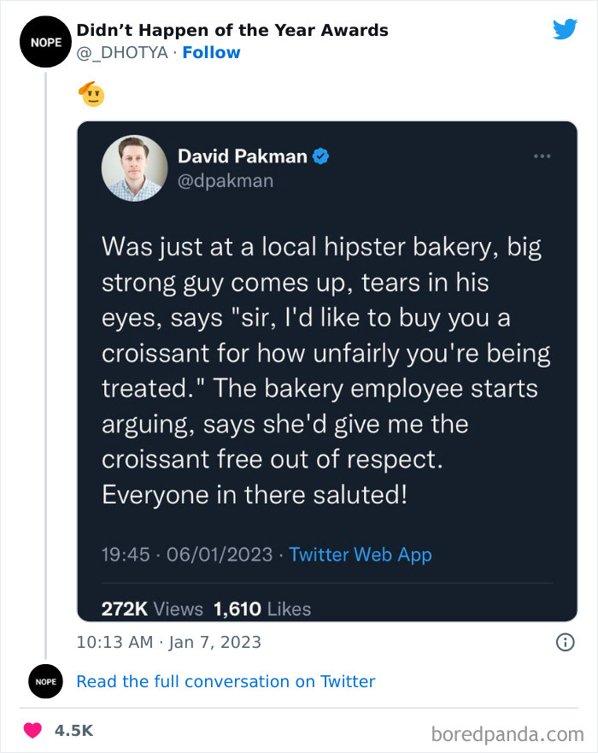598x753 pixels.
Task: Follow the @_DHOTYA account
Action: pyautogui.click(x=211, y=52)
